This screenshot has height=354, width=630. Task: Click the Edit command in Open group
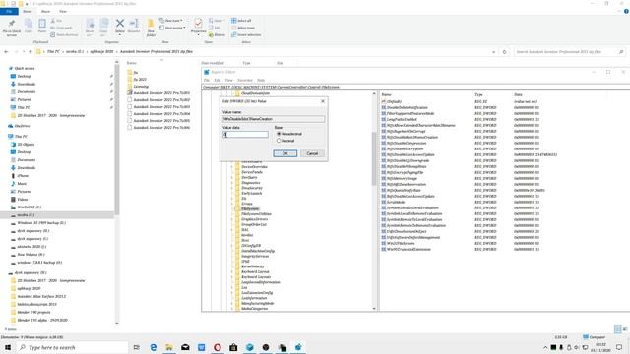[x=215, y=28]
